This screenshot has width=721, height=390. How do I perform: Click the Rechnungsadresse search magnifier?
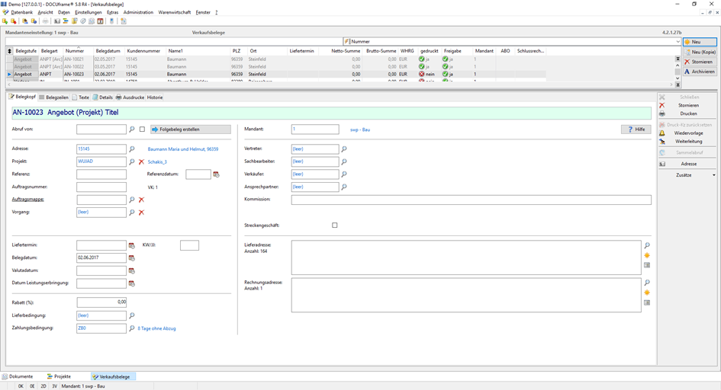647,283
